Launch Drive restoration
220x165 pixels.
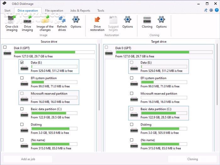pyautogui.click(x=97, y=24)
